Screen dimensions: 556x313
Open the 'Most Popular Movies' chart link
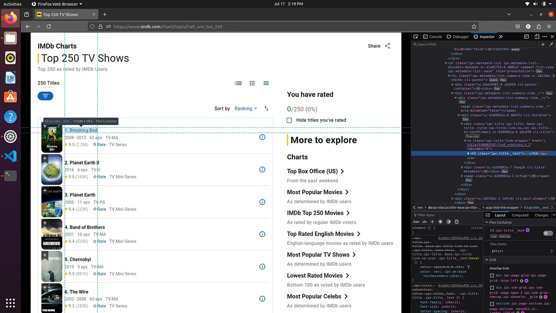(x=318, y=192)
